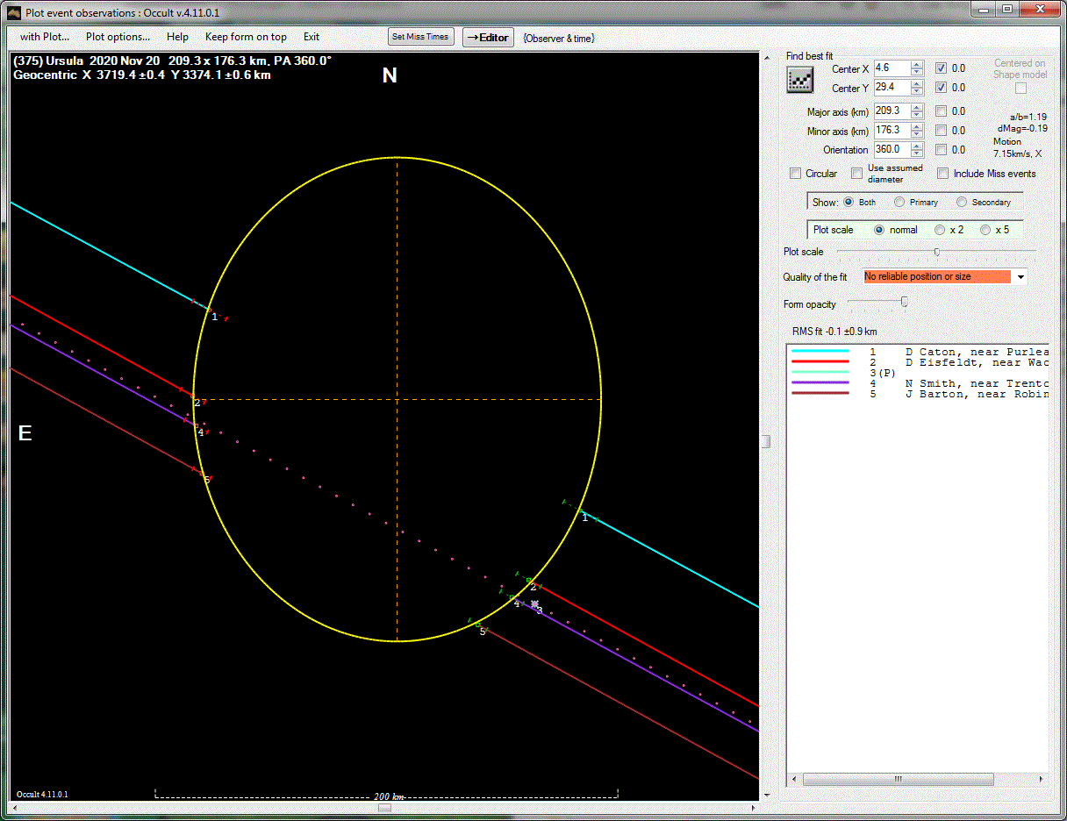This screenshot has width=1067, height=821.
Task: Select observer 5 J Barton in list
Action: point(918,394)
